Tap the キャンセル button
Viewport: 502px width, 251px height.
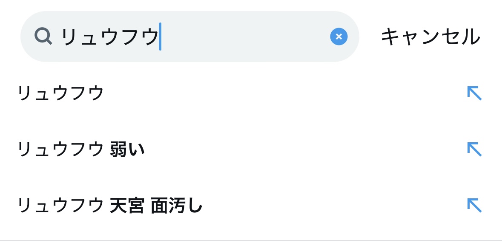pyautogui.click(x=430, y=37)
